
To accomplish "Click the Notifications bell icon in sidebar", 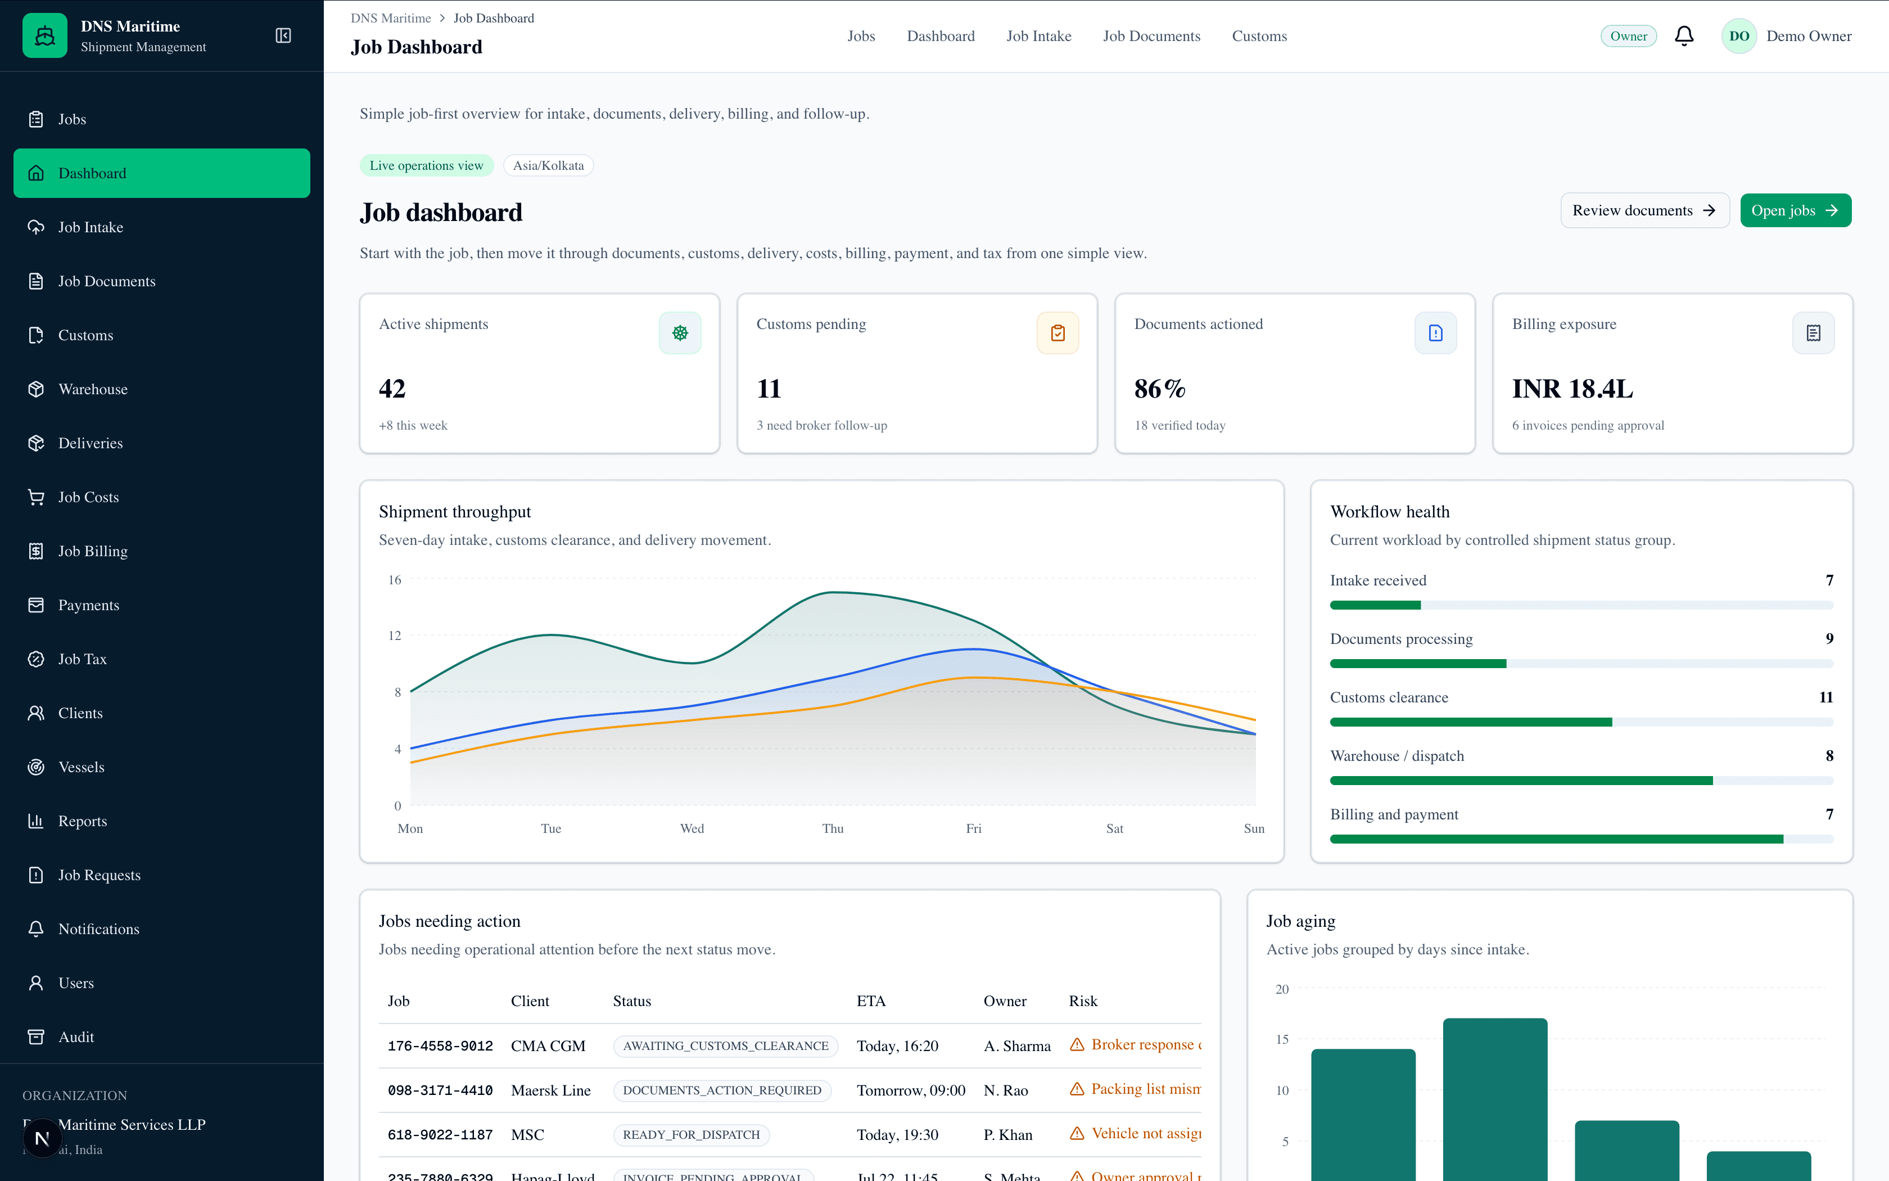I will [36, 928].
